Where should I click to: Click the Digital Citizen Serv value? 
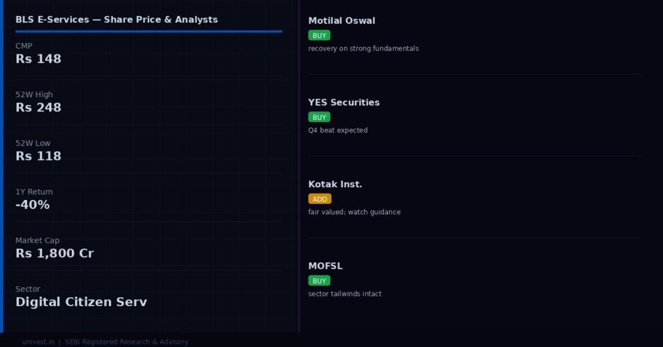[x=81, y=302]
